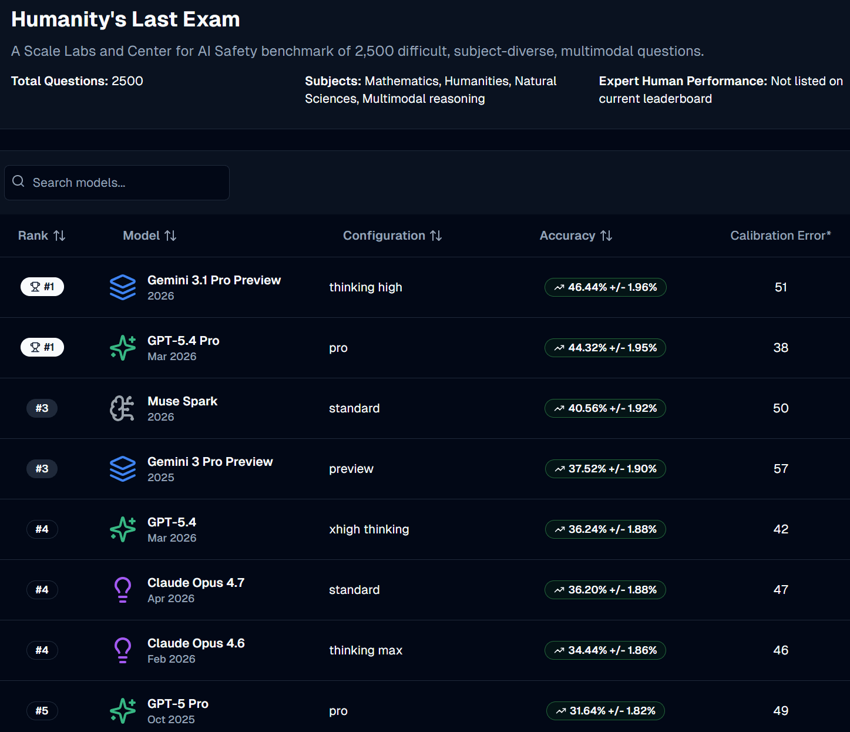Click the GPT-5.4 Pro sparkle logo

click(123, 348)
